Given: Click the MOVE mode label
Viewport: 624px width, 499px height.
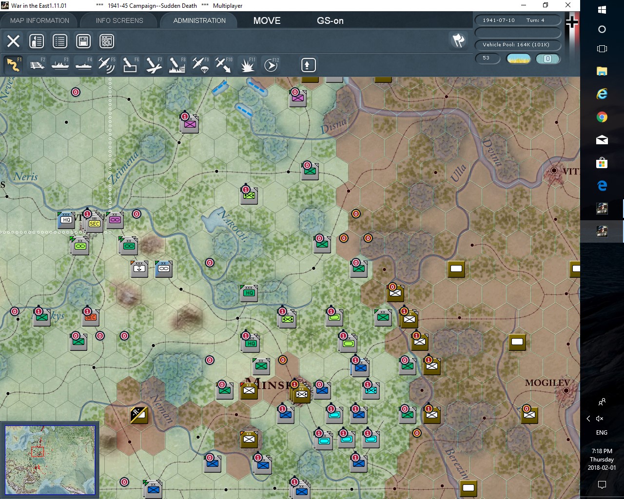Looking at the screenshot, I should (267, 20).
